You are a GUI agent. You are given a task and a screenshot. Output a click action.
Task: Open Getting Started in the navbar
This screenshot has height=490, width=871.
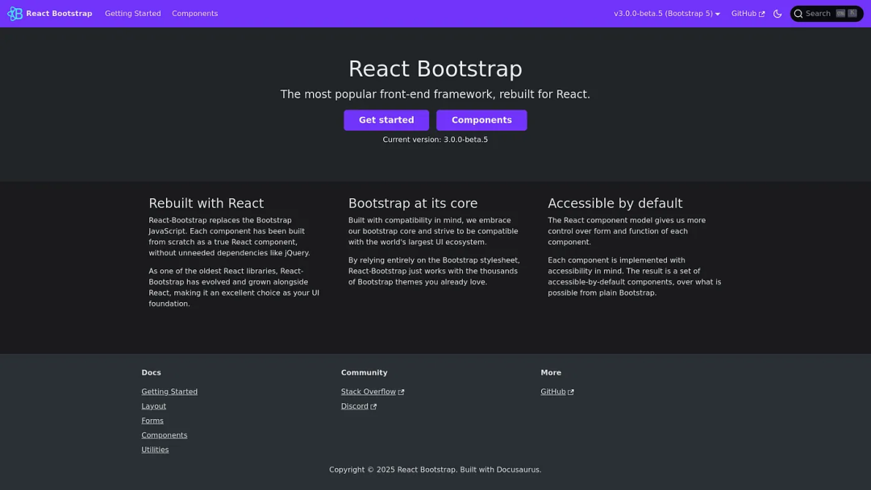click(133, 14)
